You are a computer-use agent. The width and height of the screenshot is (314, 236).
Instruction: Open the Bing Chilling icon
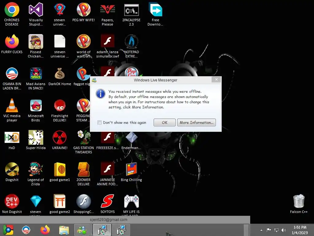pyautogui.click(x=131, y=172)
